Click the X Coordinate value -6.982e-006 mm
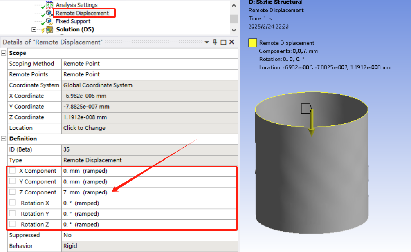 [150, 96]
